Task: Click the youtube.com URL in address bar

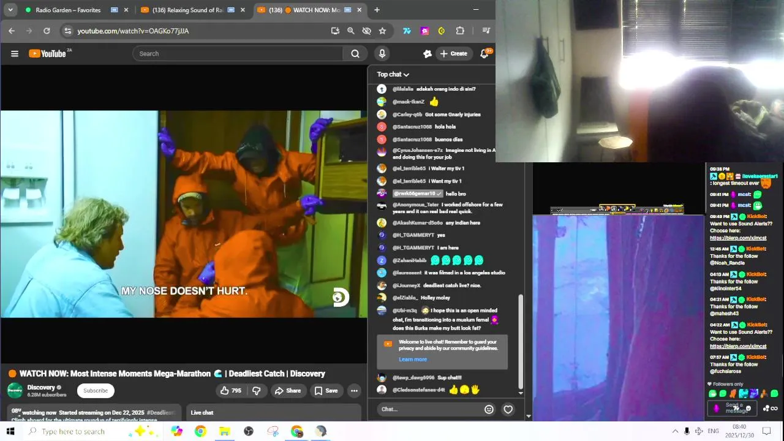Action: [133, 31]
